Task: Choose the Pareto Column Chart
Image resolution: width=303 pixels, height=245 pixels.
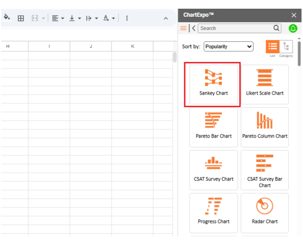Action: click(264, 127)
